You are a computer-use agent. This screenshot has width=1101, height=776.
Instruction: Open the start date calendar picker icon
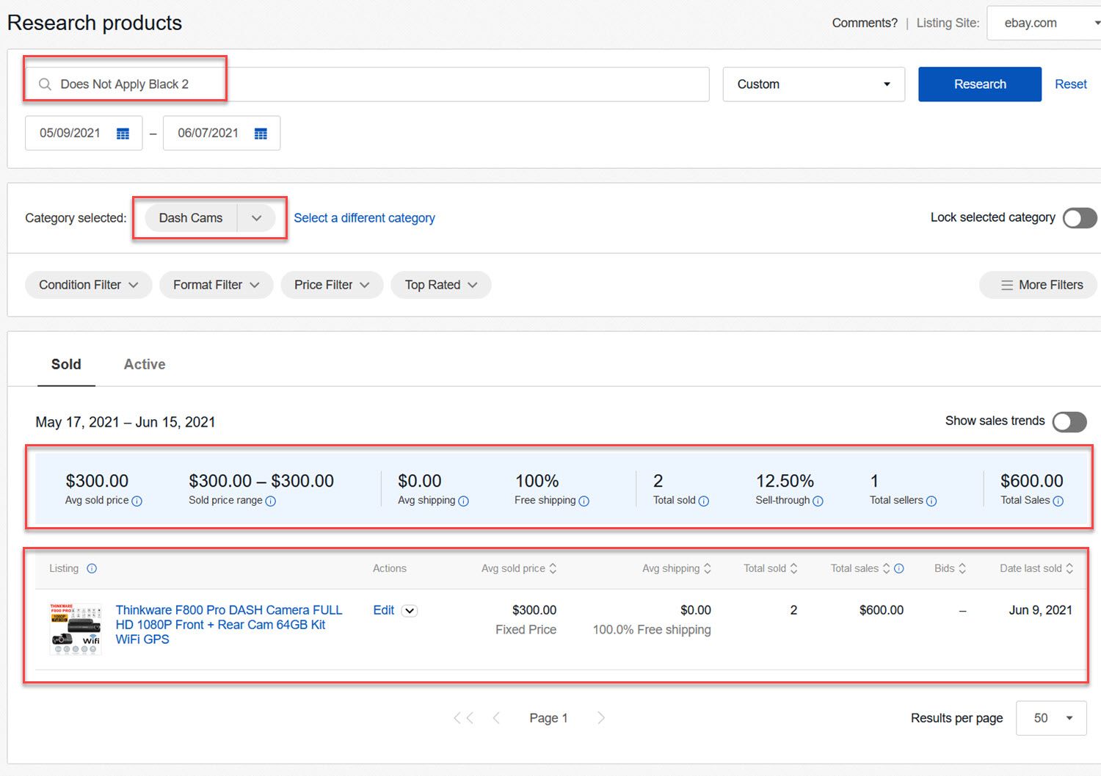coord(123,134)
